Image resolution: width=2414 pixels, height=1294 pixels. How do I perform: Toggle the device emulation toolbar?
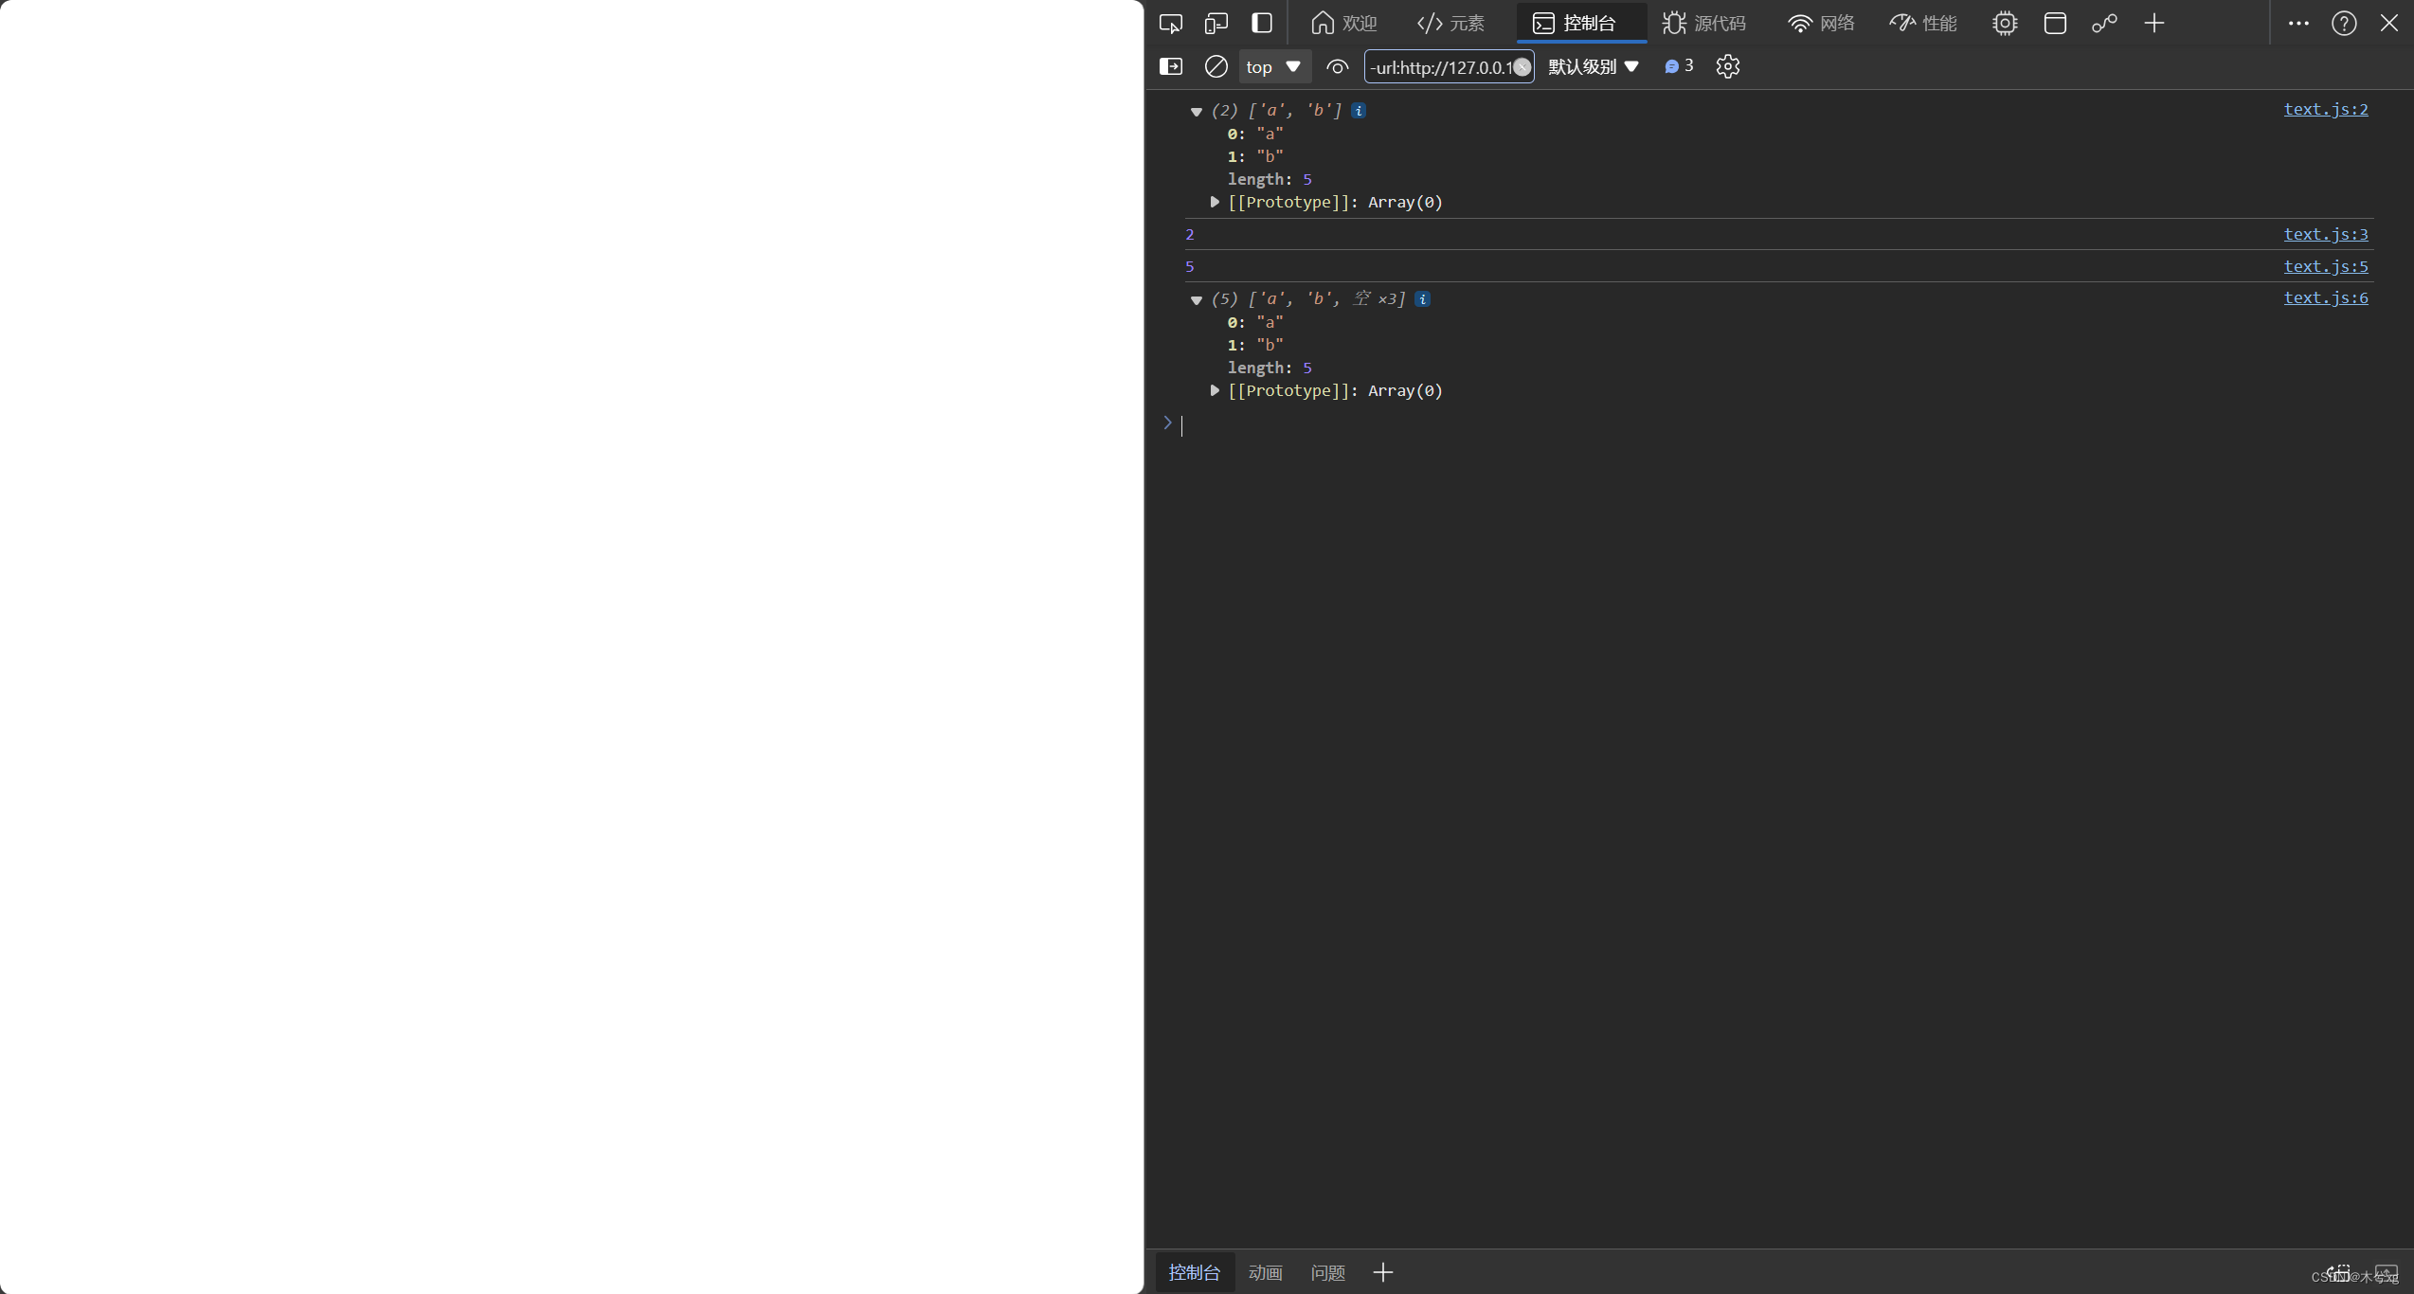(1216, 23)
